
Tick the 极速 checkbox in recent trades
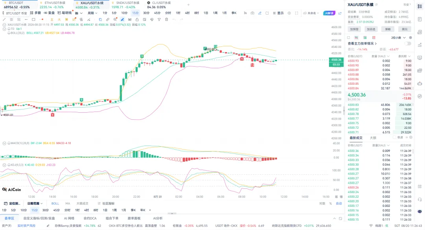pyautogui.click(x=395, y=137)
